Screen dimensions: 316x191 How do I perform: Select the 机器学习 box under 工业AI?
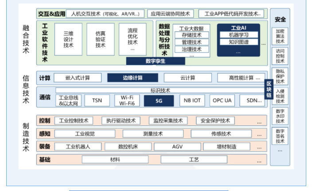click(238, 35)
